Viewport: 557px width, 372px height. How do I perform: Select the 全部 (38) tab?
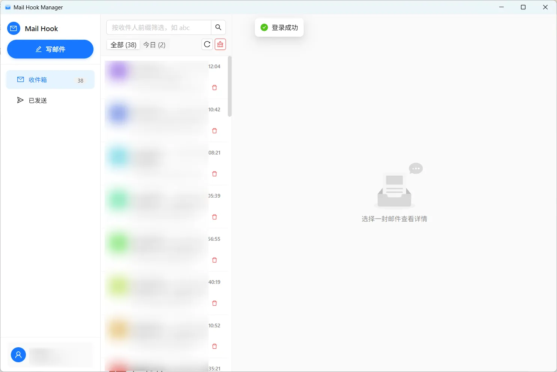point(123,45)
